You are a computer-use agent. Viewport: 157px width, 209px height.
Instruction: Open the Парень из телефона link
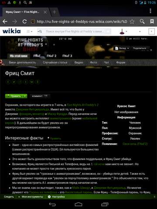[43, 192]
